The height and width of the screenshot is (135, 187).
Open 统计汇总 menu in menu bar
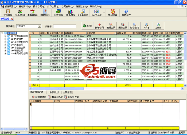[82, 7]
